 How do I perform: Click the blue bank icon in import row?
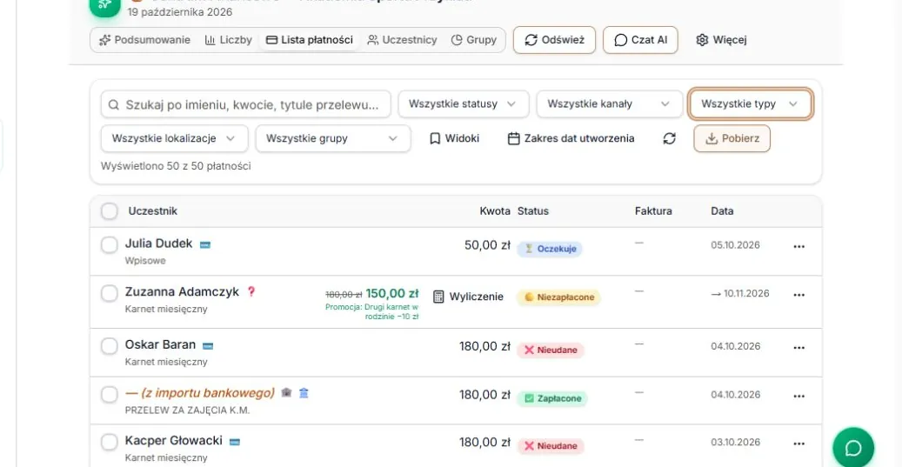[x=304, y=393]
